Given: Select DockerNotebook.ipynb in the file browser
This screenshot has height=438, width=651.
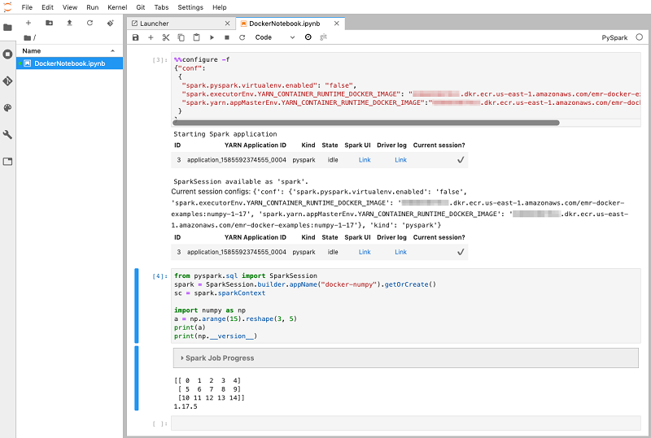Looking at the screenshot, I should (68, 63).
